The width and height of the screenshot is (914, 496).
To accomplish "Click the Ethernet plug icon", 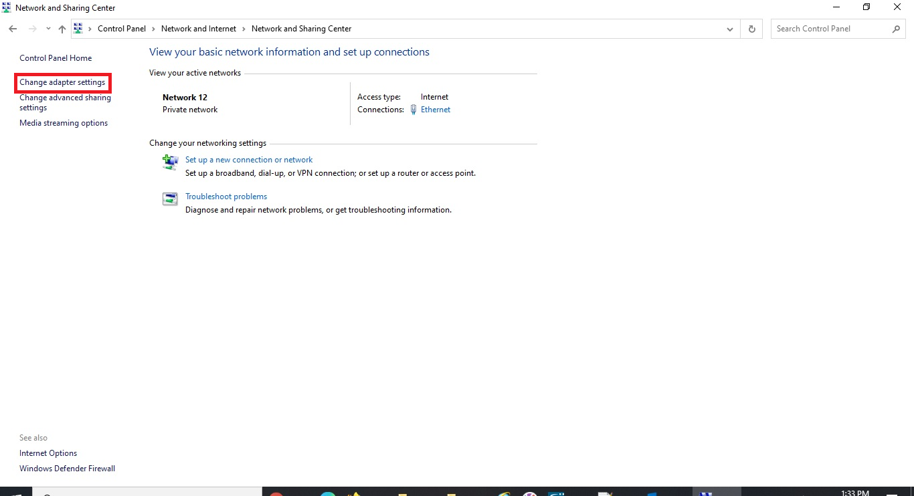I will click(414, 110).
